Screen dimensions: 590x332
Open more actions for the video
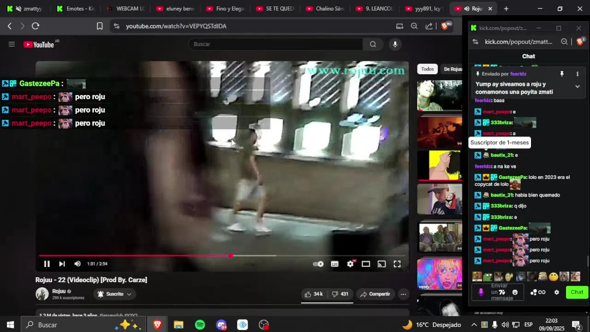[403, 294]
